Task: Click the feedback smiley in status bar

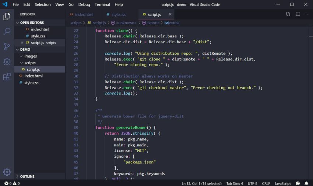Action: coord(297,183)
